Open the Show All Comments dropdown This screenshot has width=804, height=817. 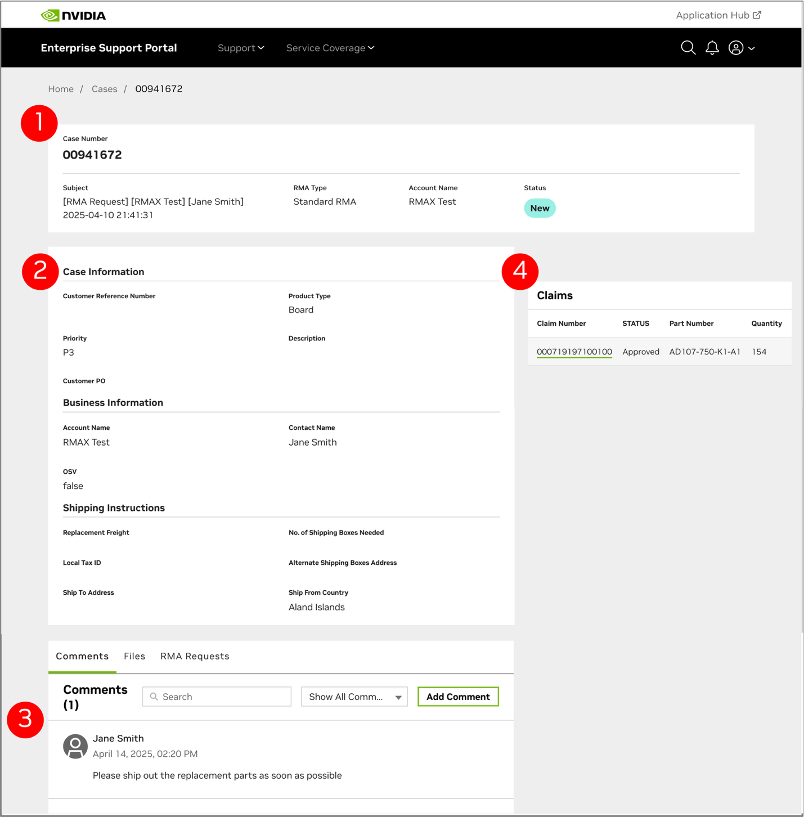pos(354,697)
